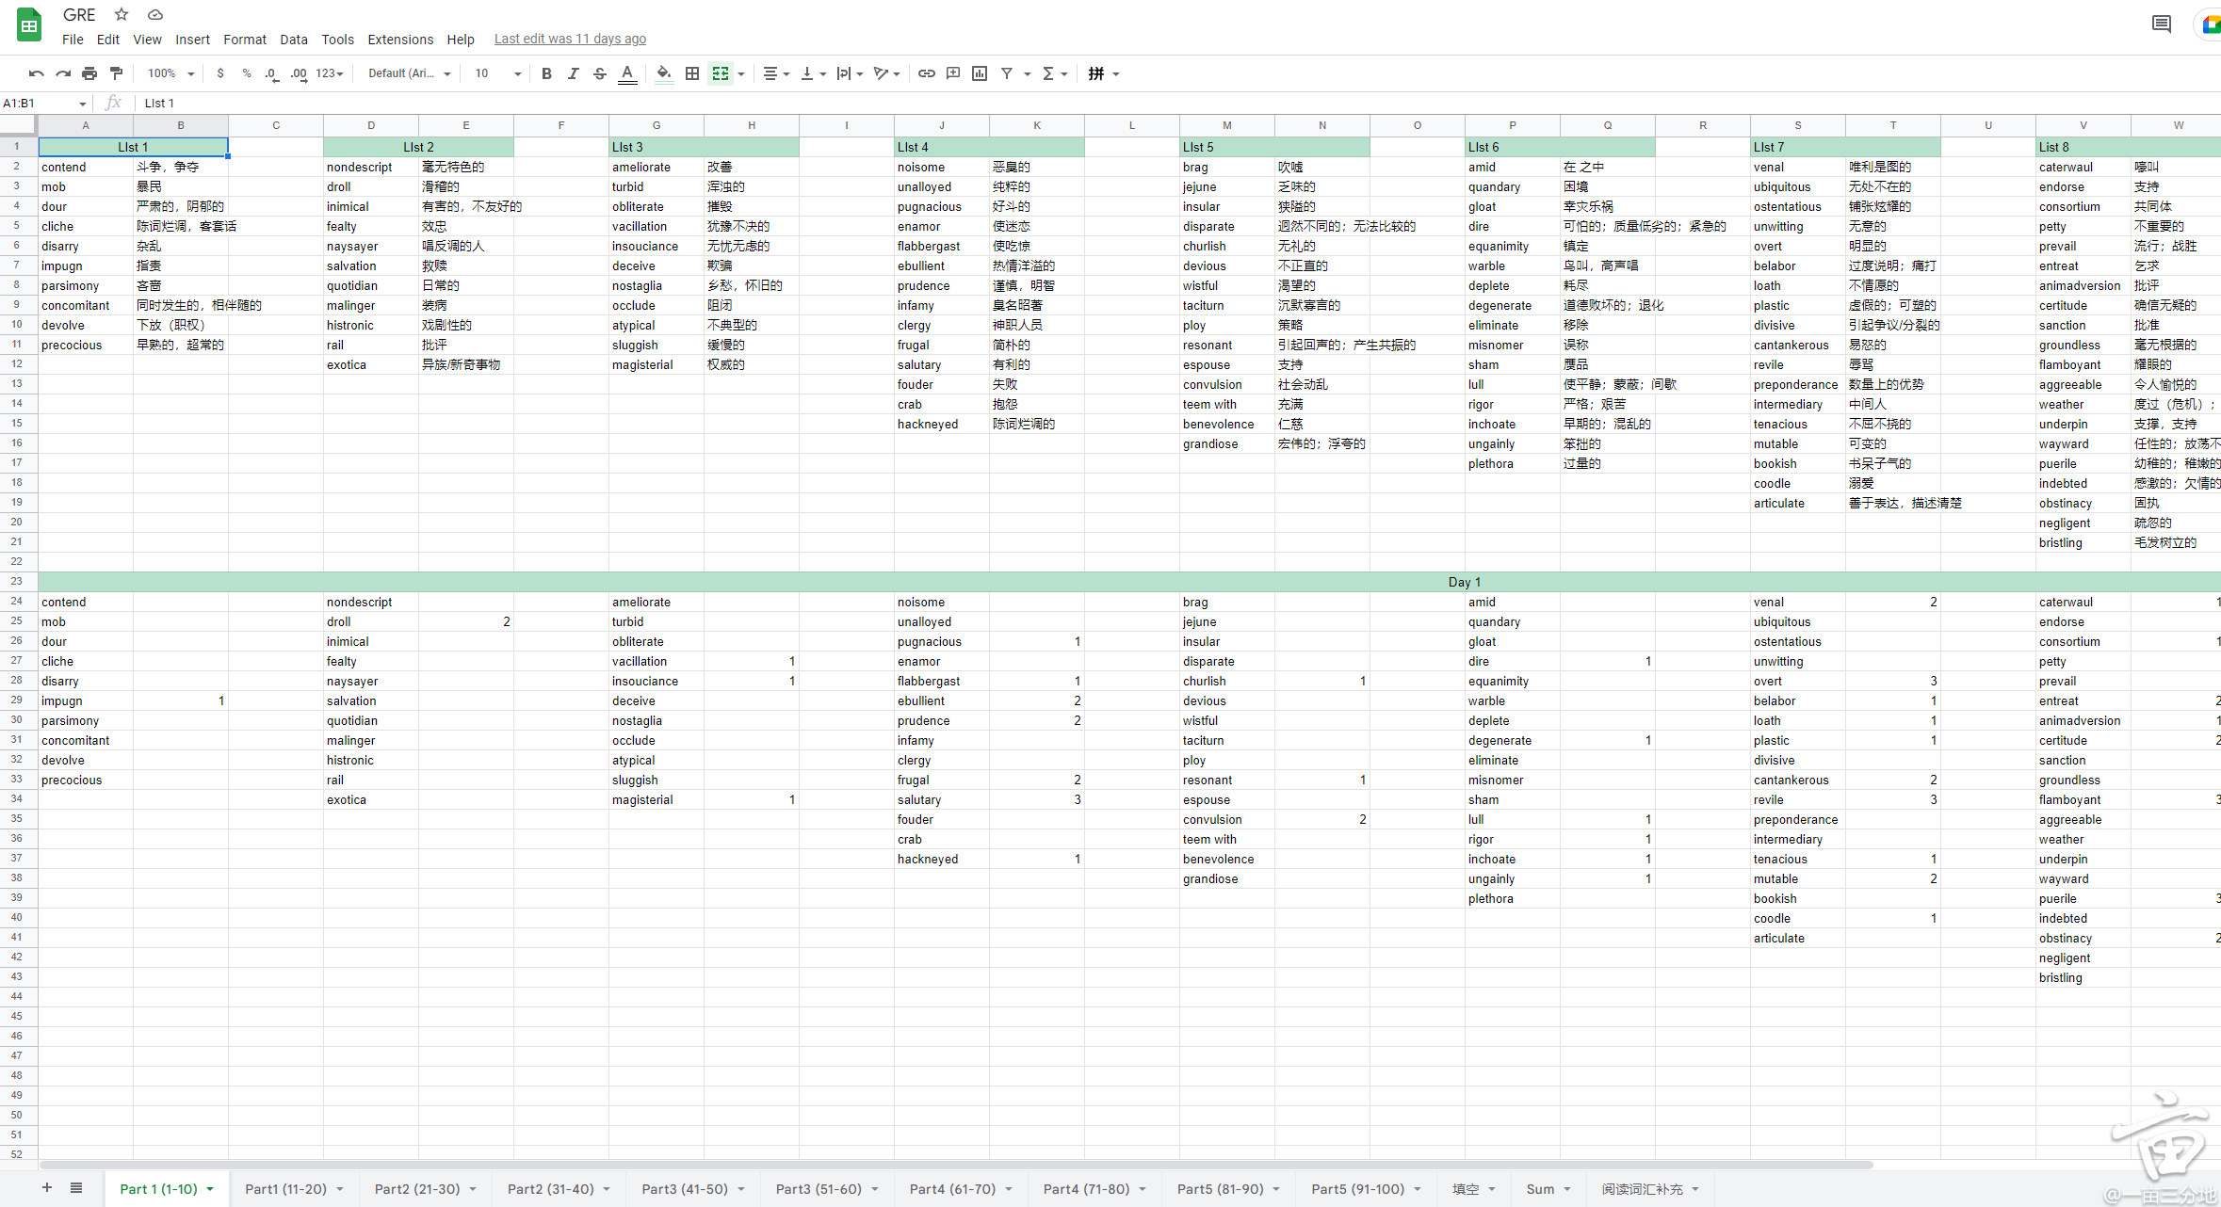Click the paint format icon
This screenshot has height=1207, width=2221.
[x=117, y=73]
